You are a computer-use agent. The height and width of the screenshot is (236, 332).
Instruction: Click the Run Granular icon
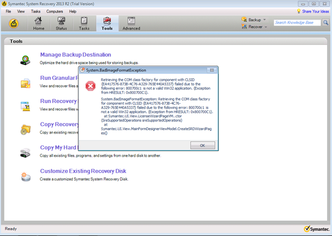25,83
